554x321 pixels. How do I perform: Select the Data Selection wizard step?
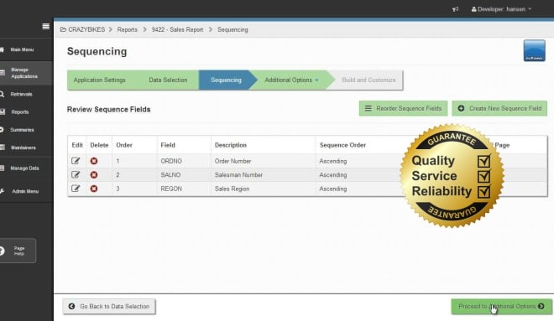tap(168, 80)
